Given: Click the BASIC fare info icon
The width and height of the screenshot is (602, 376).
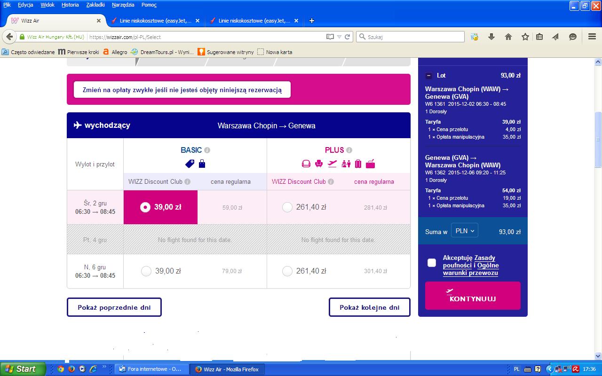Looking at the screenshot, I should tap(207, 150).
